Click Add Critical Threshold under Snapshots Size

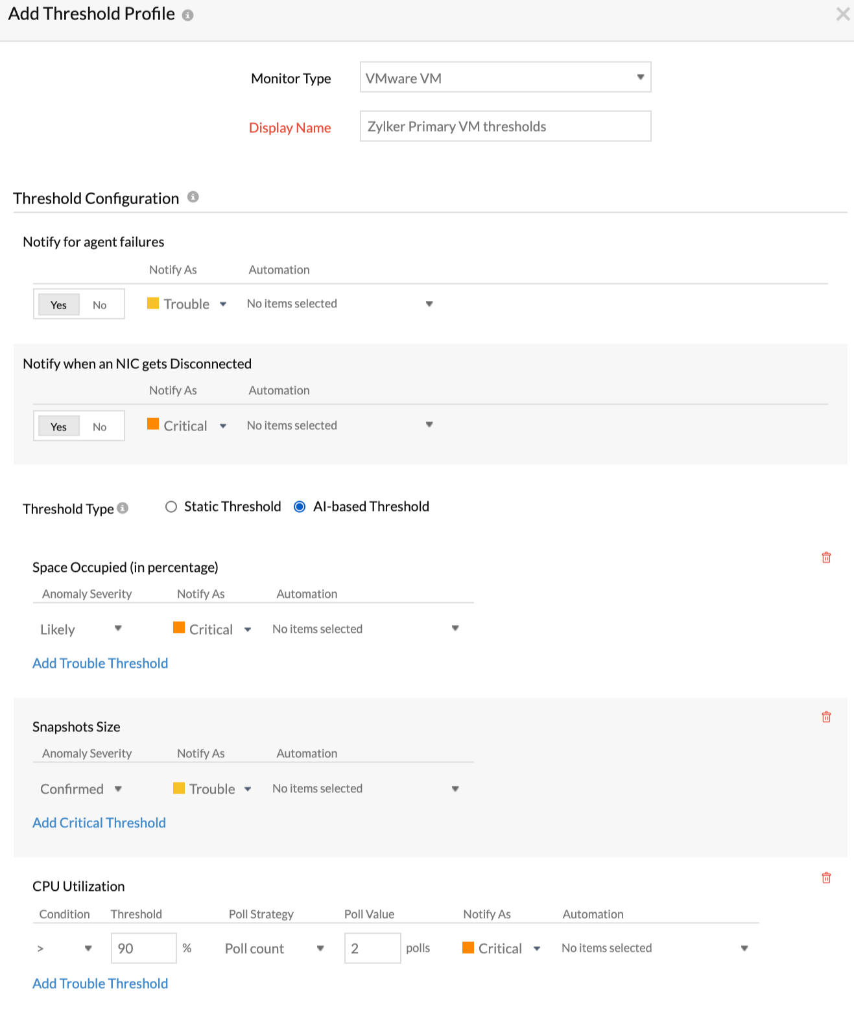tap(99, 823)
